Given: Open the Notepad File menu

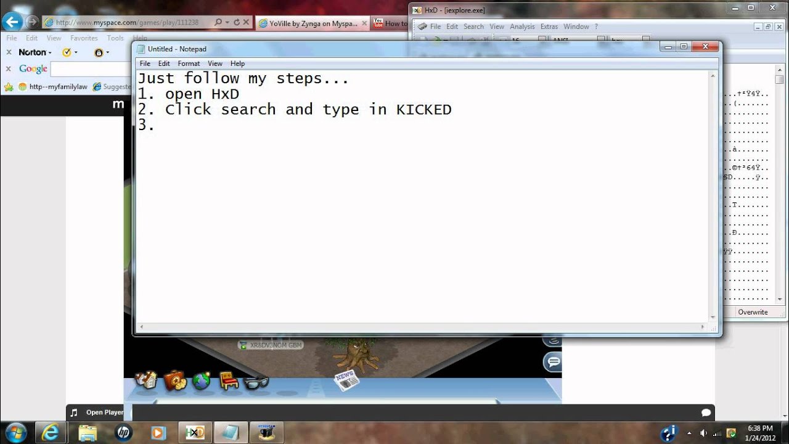Looking at the screenshot, I should [x=145, y=64].
